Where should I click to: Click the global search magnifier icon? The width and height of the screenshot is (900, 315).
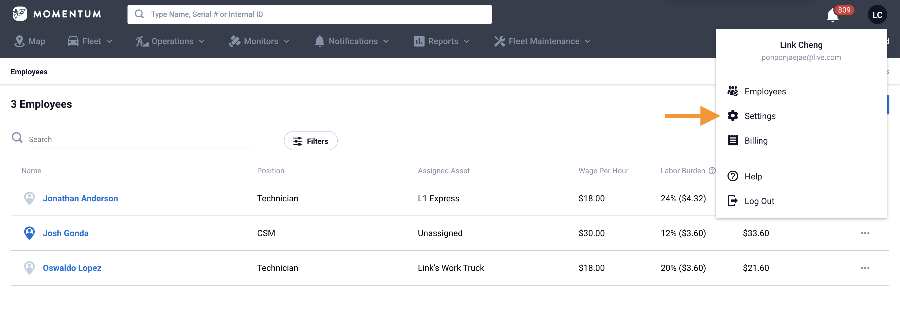pos(139,14)
